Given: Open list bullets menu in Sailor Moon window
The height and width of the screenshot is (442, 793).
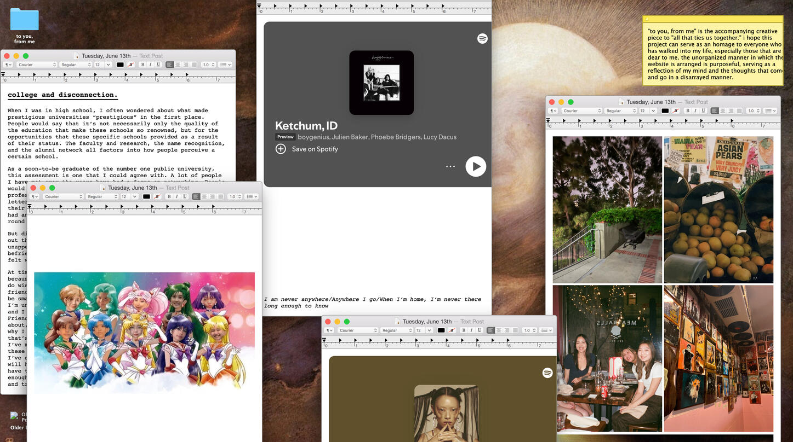Looking at the screenshot, I should (252, 196).
